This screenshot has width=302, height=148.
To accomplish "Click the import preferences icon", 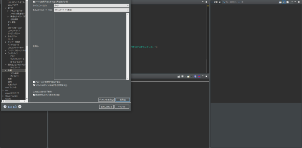I will tap(10, 106).
